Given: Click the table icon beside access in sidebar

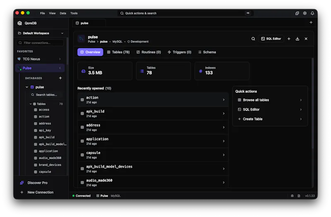Looking at the screenshot, I should pos(36,110).
